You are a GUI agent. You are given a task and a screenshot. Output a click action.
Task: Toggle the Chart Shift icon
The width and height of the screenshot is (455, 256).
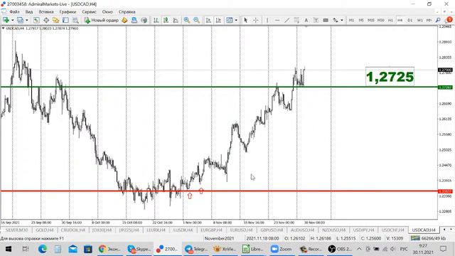218,20
